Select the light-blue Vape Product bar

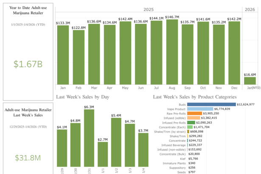200,109
